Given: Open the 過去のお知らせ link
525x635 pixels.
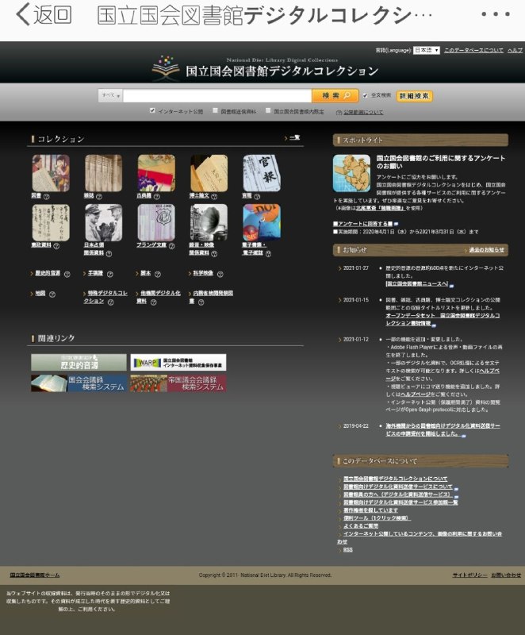Looking at the screenshot, I should pyautogui.click(x=487, y=250).
